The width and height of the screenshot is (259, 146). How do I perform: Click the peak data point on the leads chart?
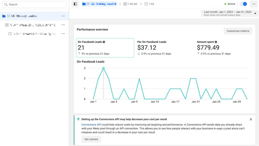point(103,68)
